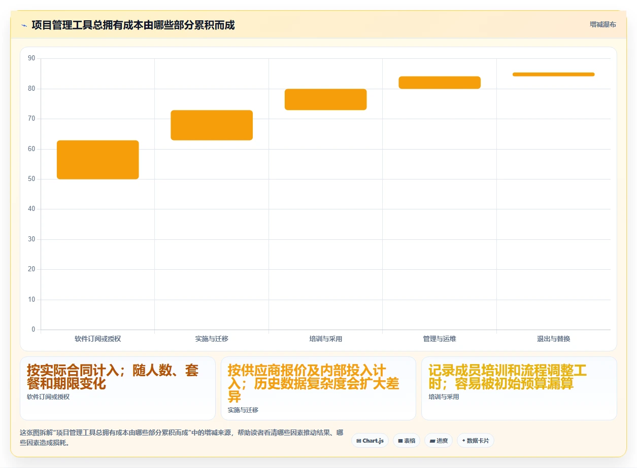Image resolution: width=637 pixels, height=468 pixels.
Task: Click the 培训与采用 waterfall bar
Action: [326, 99]
